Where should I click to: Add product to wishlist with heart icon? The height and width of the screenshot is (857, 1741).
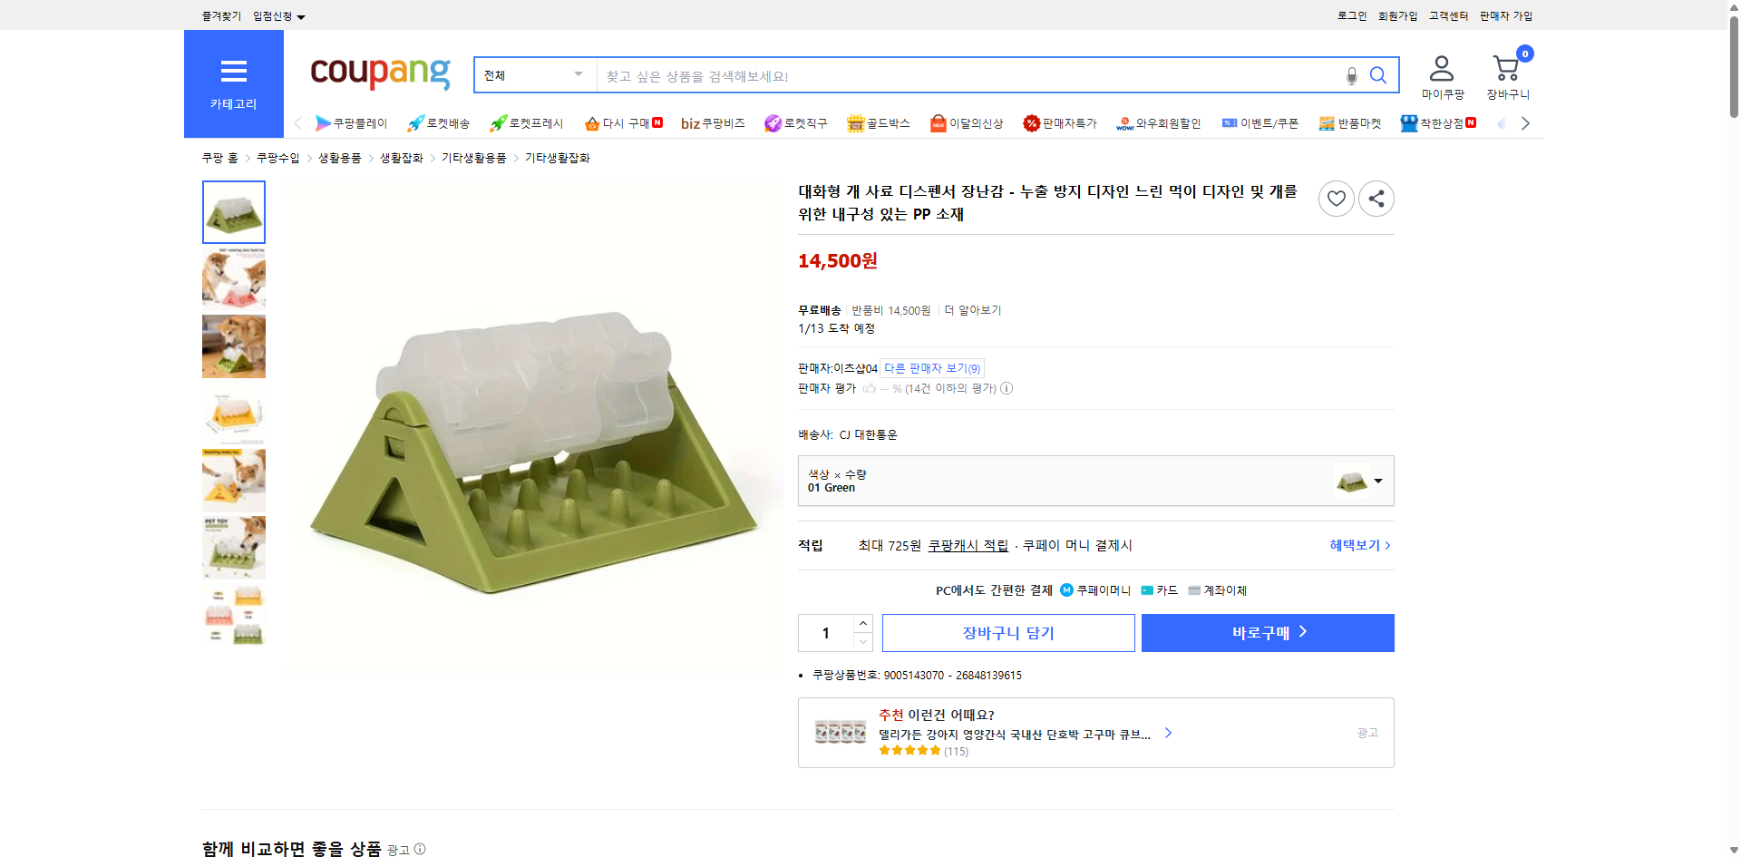(x=1336, y=198)
